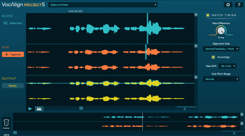245x136 pixels.
Task: Open the Select a Preset dropdown
Action: 103,5
